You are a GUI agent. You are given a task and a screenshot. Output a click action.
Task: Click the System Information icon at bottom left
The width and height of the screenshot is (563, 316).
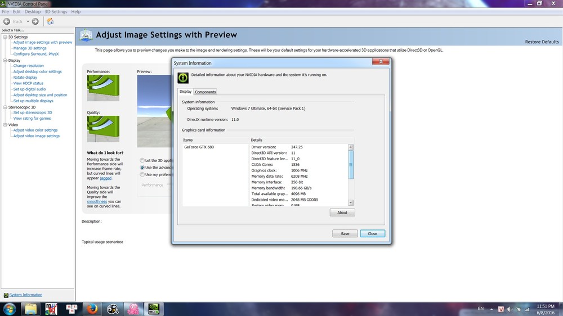6,295
